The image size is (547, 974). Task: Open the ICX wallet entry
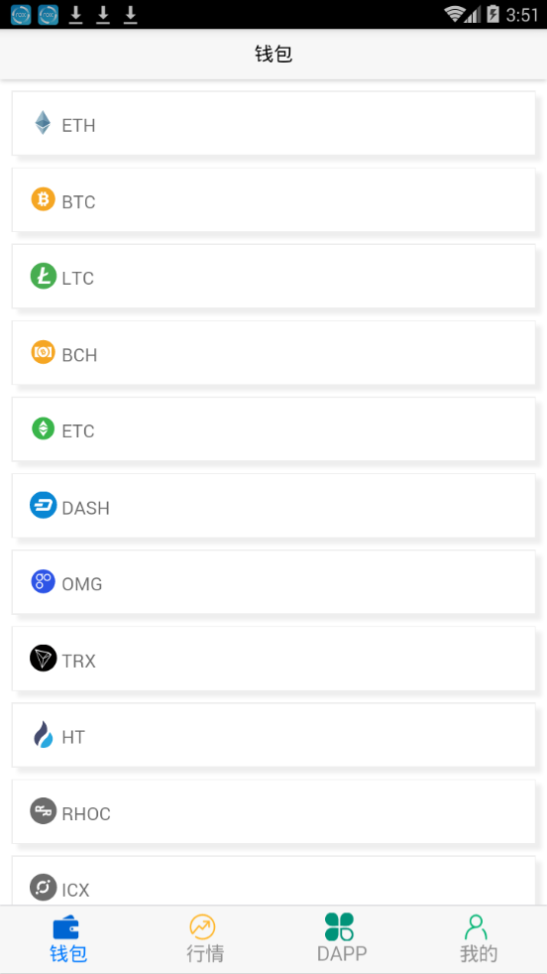click(273, 881)
